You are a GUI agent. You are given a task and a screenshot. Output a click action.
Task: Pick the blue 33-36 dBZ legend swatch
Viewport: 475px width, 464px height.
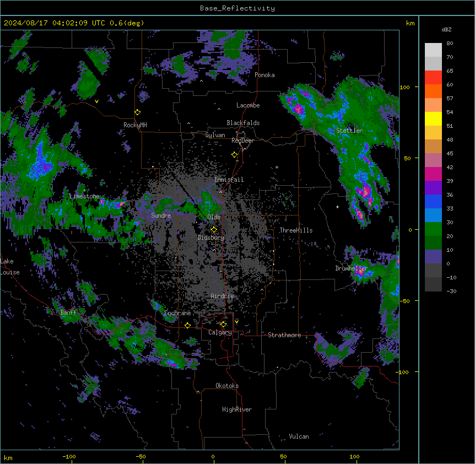(x=433, y=202)
